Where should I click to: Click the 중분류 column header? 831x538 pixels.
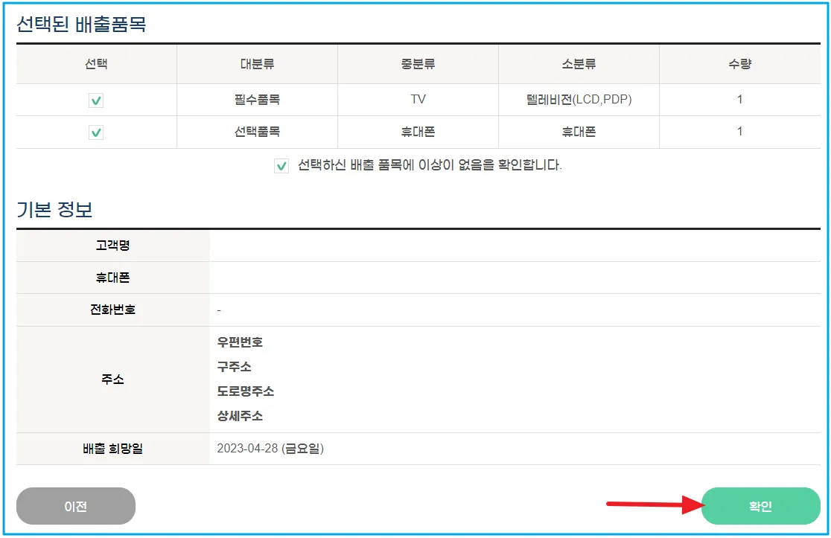coord(417,65)
